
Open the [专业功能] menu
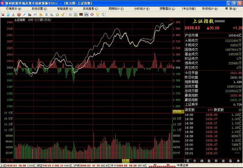pyautogui.click(x=189, y=9)
